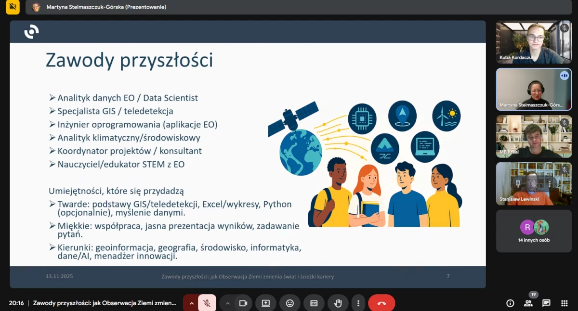Select MB Kreal video tile
The height and width of the screenshot is (311, 578).
534,136
